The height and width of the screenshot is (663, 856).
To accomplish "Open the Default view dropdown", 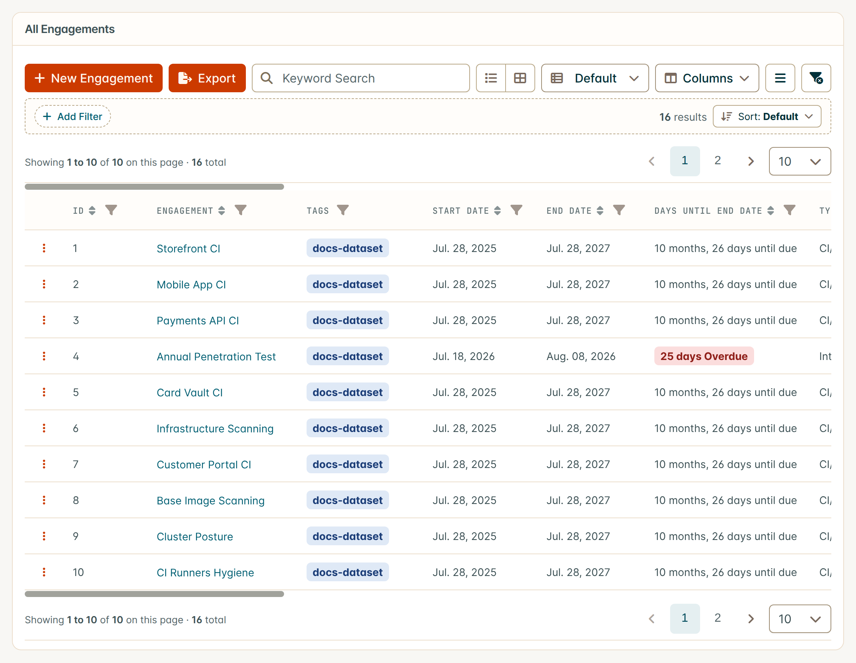I will (594, 78).
